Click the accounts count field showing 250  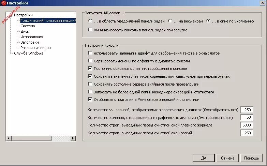[247, 110]
